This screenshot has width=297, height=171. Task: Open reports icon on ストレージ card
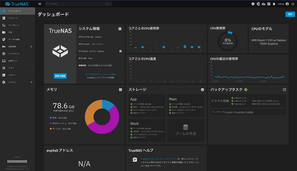click(x=203, y=90)
